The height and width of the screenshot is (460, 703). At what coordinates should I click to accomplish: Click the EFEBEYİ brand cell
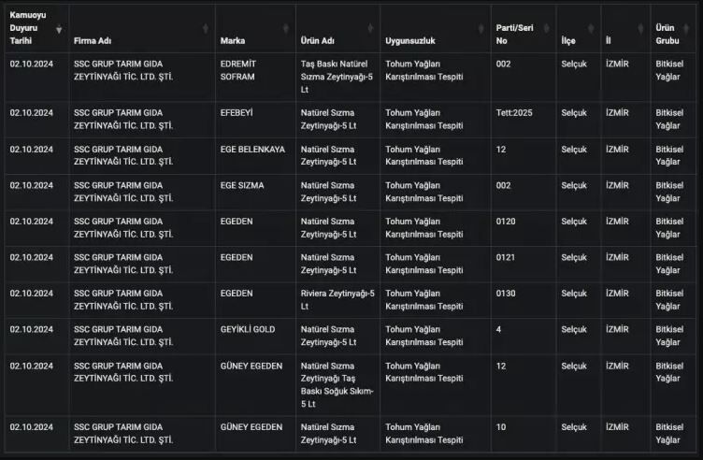tap(237, 113)
